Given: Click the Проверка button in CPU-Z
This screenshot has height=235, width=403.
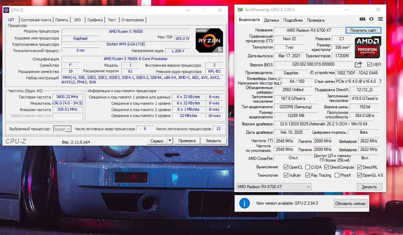Looking at the screenshot, I should [187, 141].
